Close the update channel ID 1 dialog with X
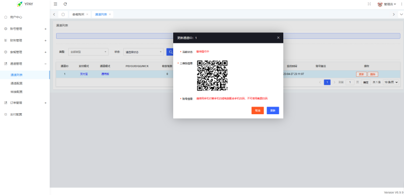The width and height of the screenshot is (404, 195). tap(278, 37)
